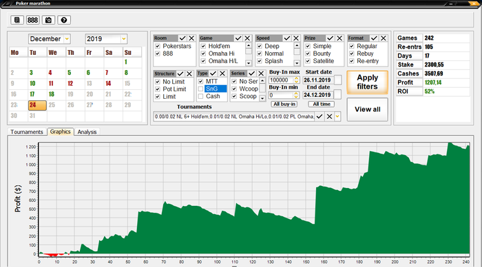This screenshot has height=267, width=482.
Task: Switch to the Tournaments tab
Action: [x=27, y=132]
